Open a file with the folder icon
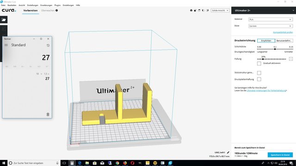Screen dimensions: 296x166 pyautogui.click(x=4, y=19)
